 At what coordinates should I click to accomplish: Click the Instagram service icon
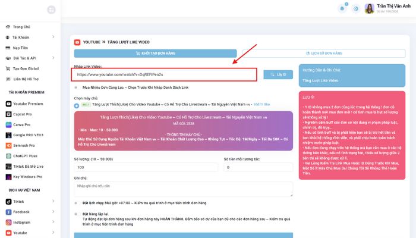[x=8, y=223]
